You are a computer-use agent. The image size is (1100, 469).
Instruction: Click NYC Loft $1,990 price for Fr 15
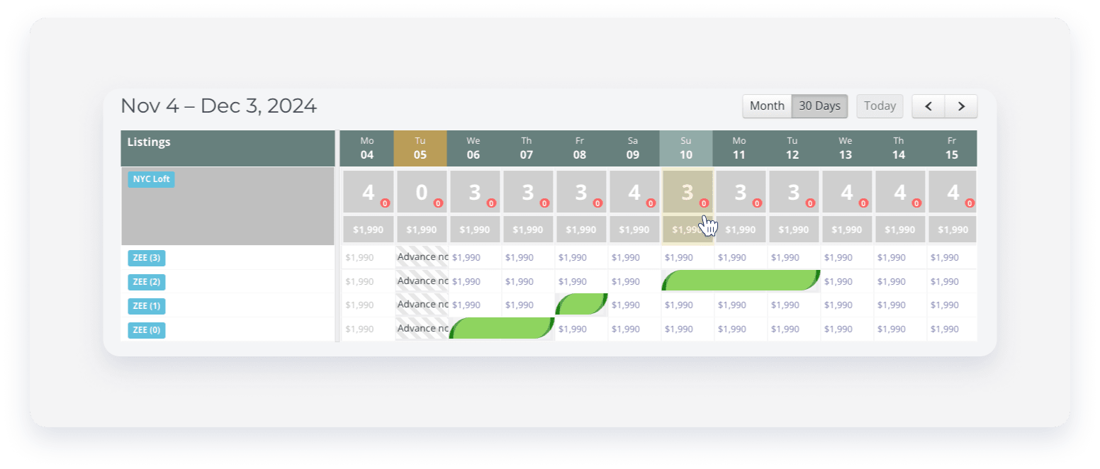[953, 230]
